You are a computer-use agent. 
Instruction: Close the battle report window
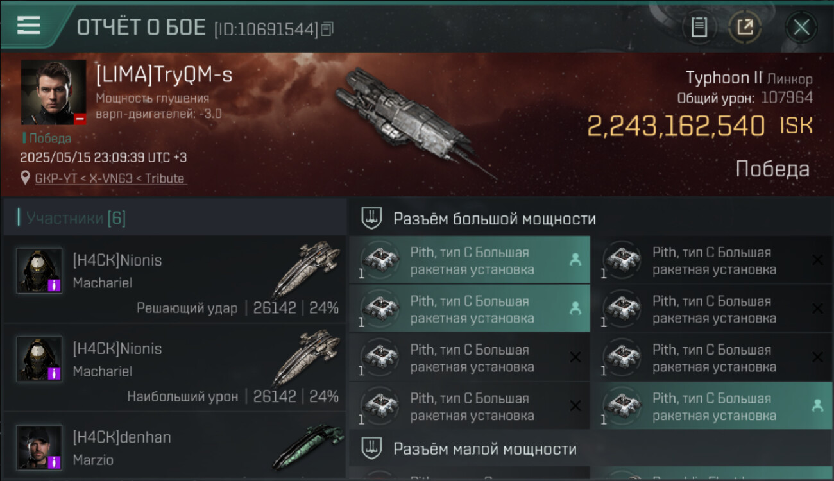pos(801,28)
